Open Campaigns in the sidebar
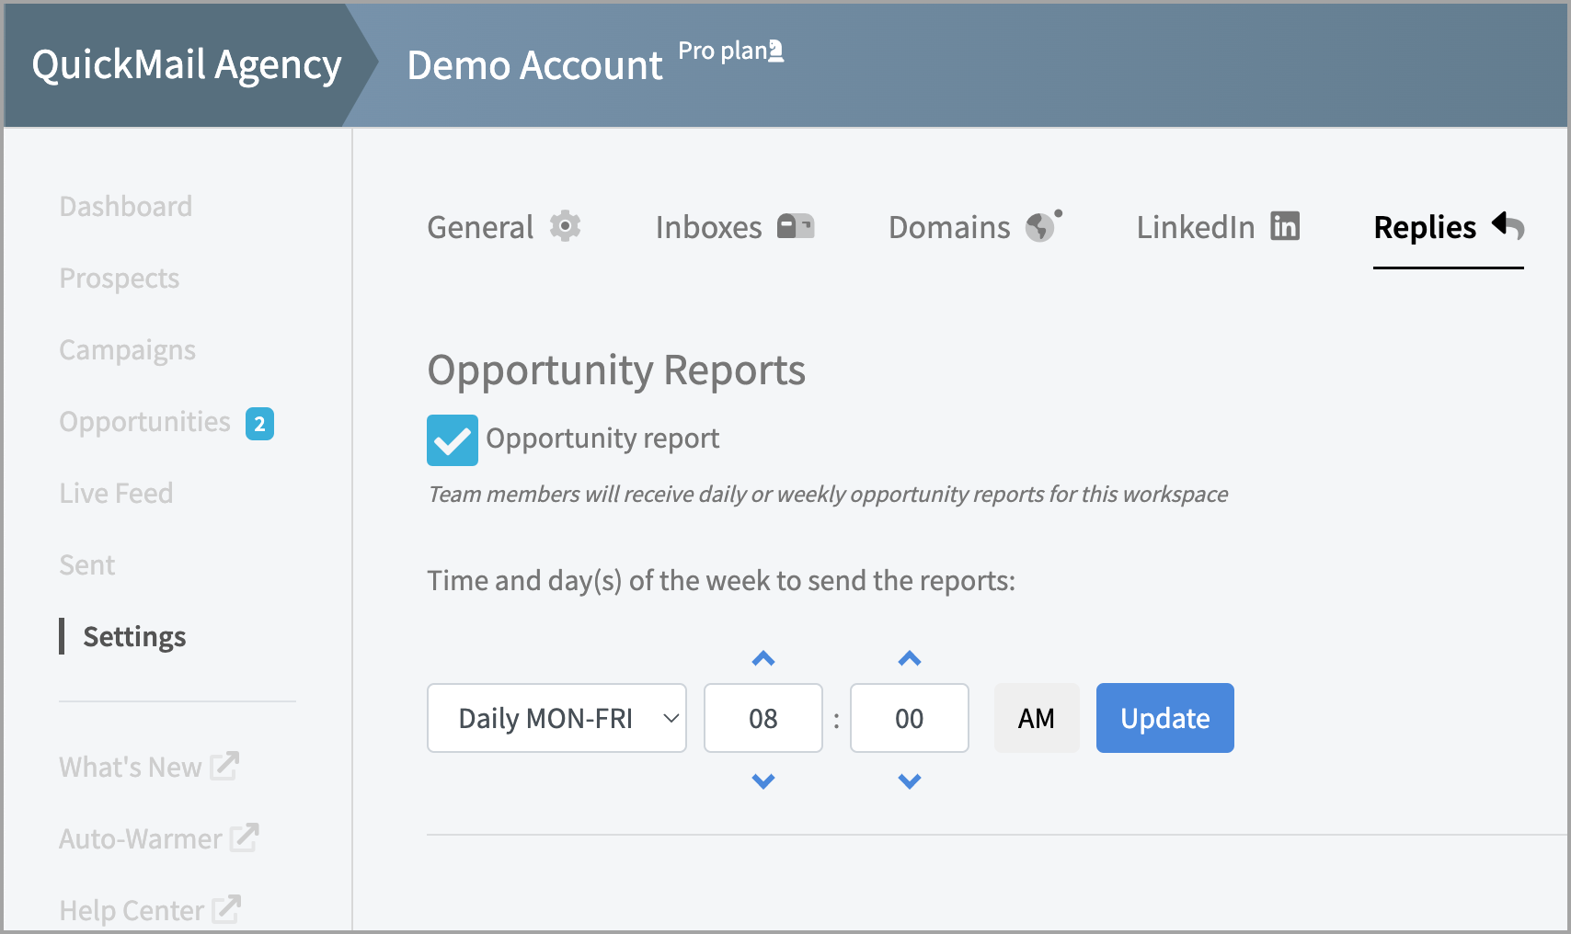 coord(128,349)
